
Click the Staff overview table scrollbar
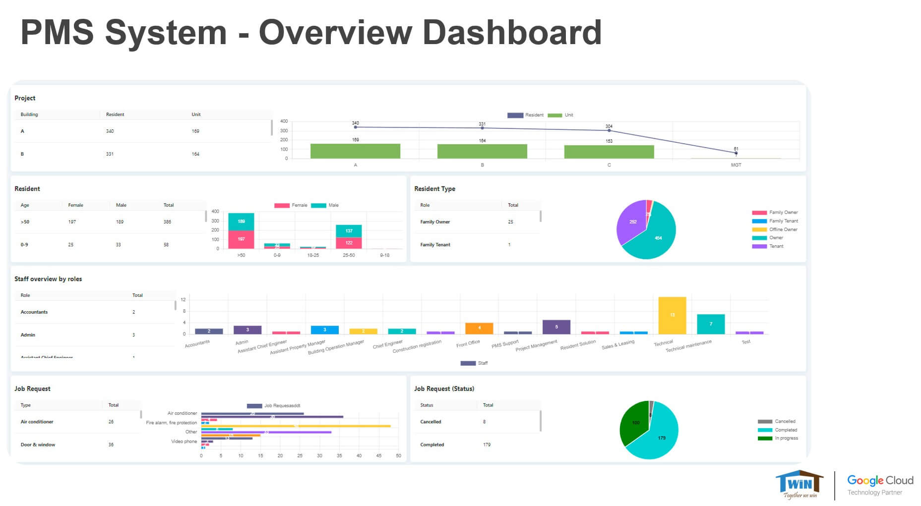(x=175, y=305)
